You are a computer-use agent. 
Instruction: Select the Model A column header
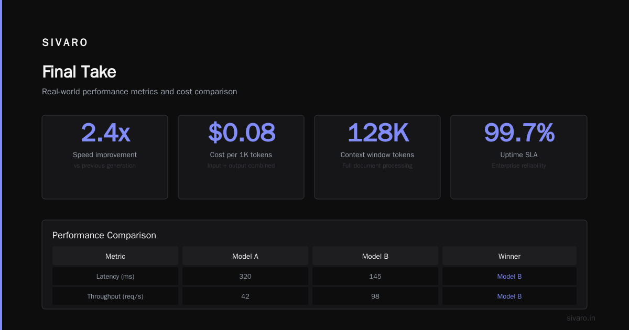coord(245,256)
